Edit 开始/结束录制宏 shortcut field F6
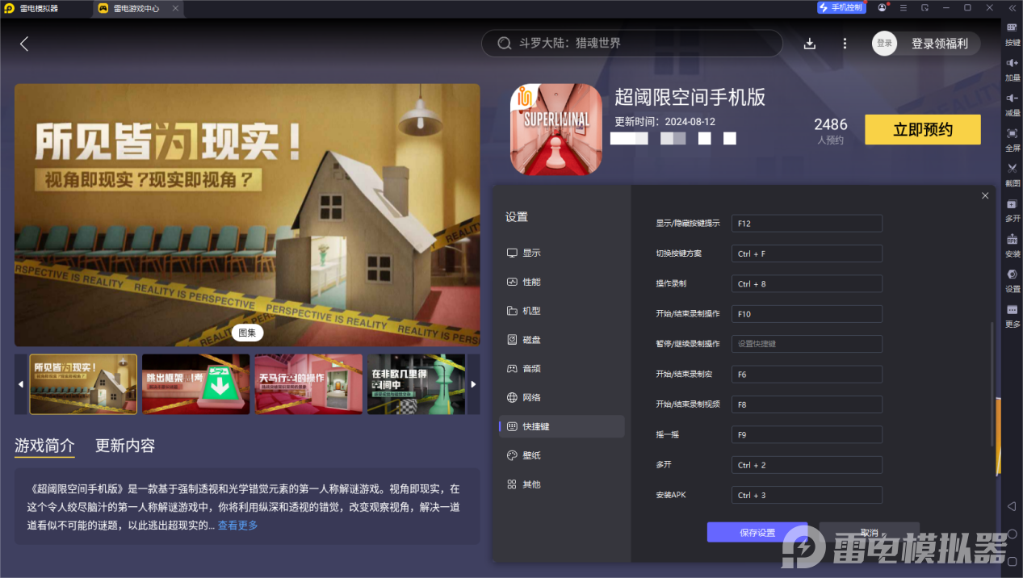Screen dimensions: 1023x578 pos(807,374)
